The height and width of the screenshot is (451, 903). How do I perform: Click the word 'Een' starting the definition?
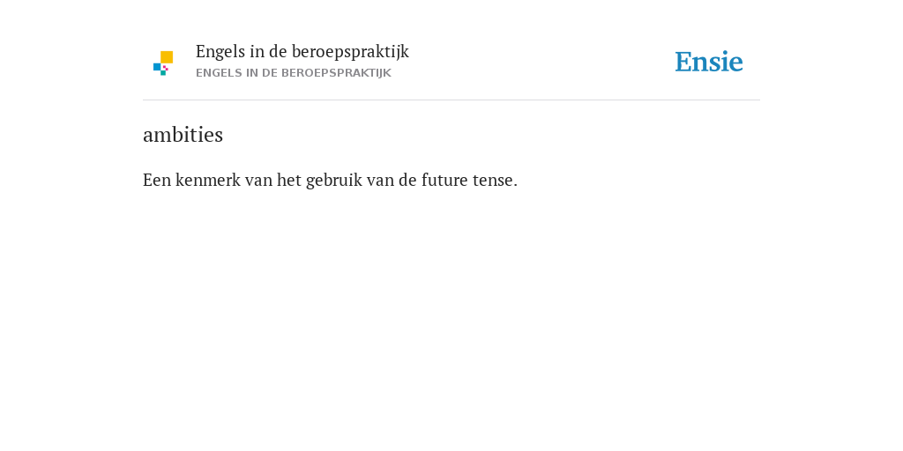157,180
